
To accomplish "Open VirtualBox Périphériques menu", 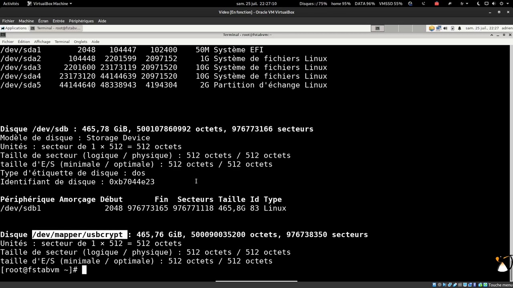I will point(81,21).
